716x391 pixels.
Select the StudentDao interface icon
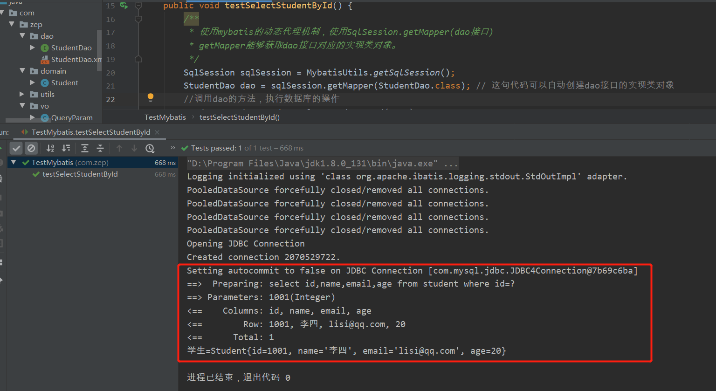[45, 48]
